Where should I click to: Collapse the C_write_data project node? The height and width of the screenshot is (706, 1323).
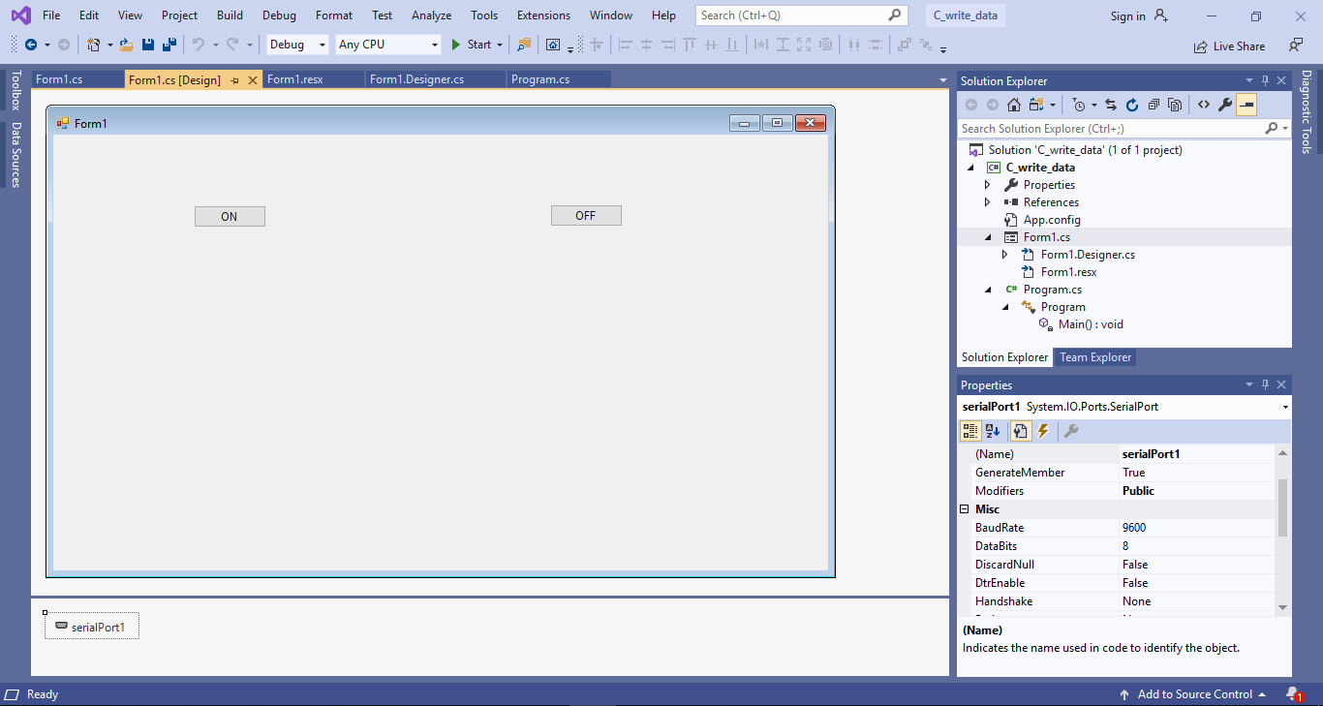(971, 167)
